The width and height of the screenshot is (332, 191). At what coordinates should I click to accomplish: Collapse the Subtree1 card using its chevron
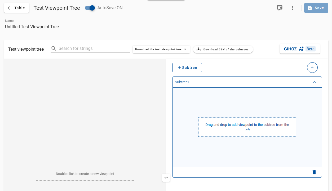point(314,82)
